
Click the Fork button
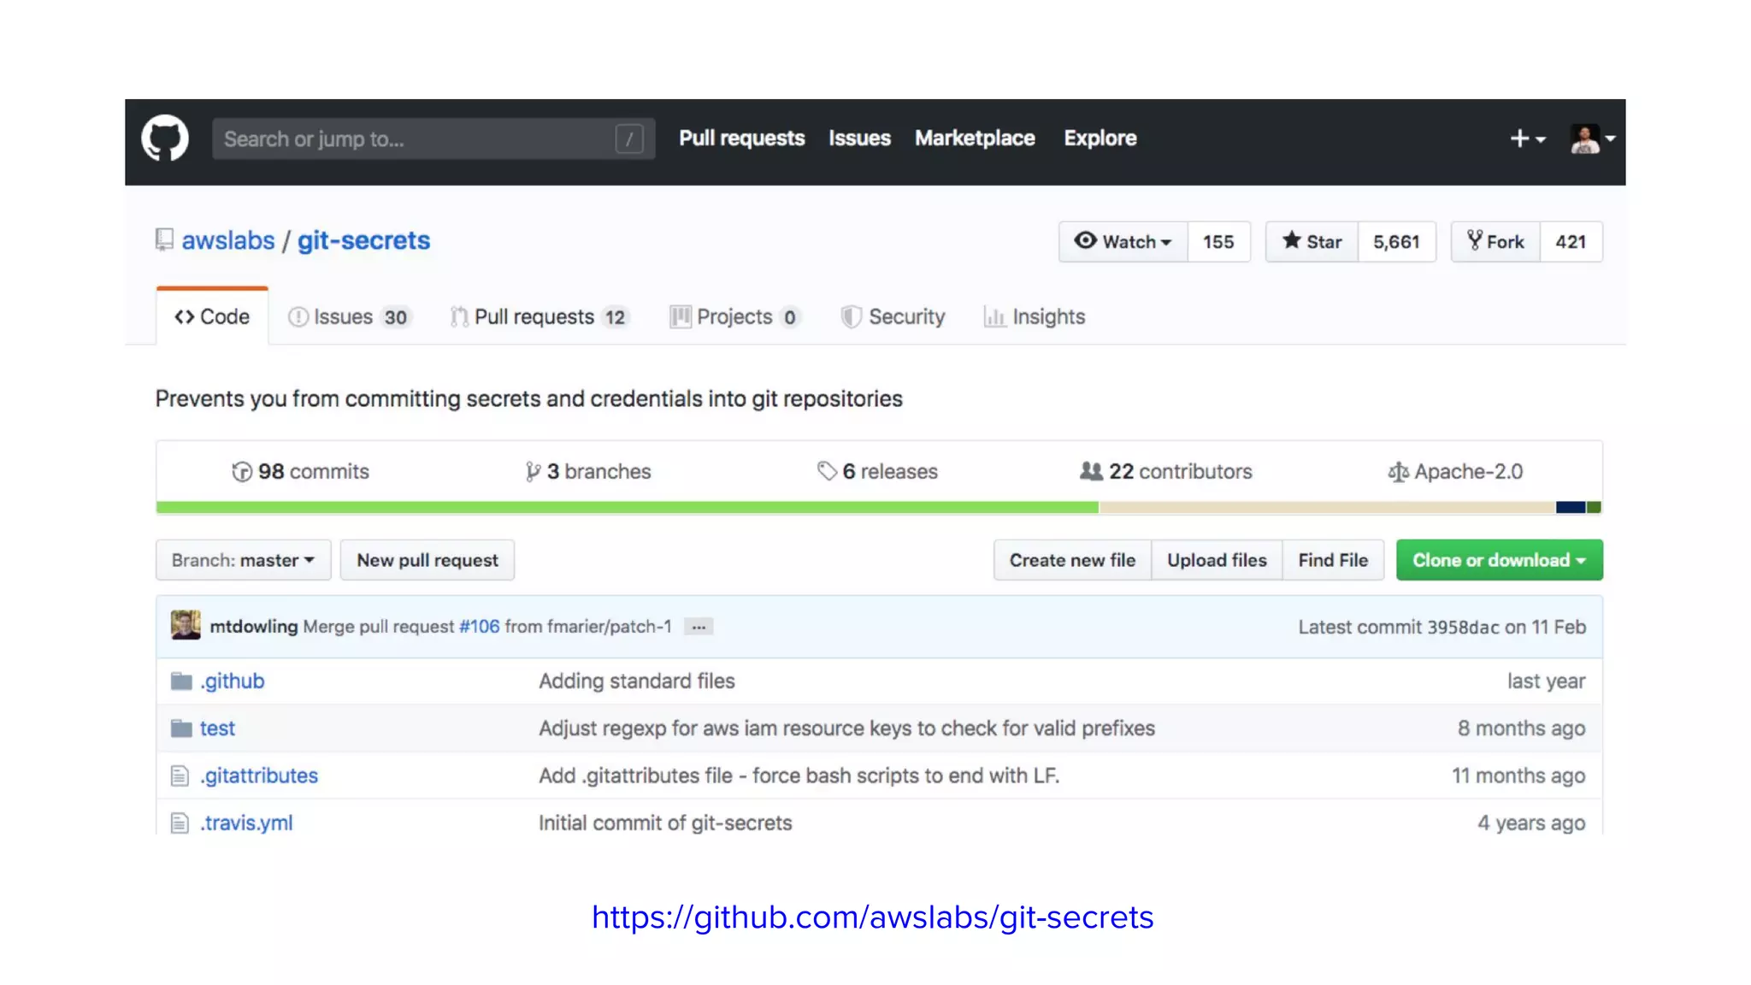(1496, 242)
